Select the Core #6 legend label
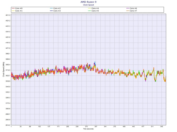This screenshot has height=132, width=177. tap(133, 8)
